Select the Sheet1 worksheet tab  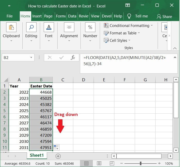pyautogui.click(x=37, y=155)
